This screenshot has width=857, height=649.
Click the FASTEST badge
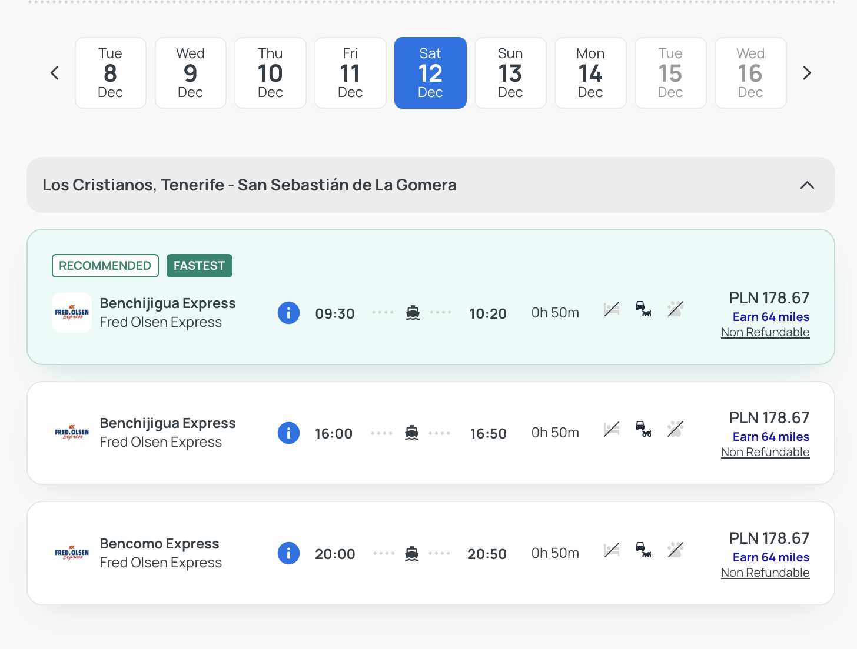point(200,266)
